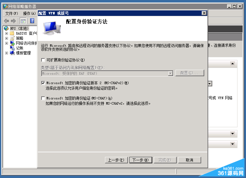Expand the RADIUS 客户端 tree node
Viewport: 246px width, 178px height.
coord(6,34)
